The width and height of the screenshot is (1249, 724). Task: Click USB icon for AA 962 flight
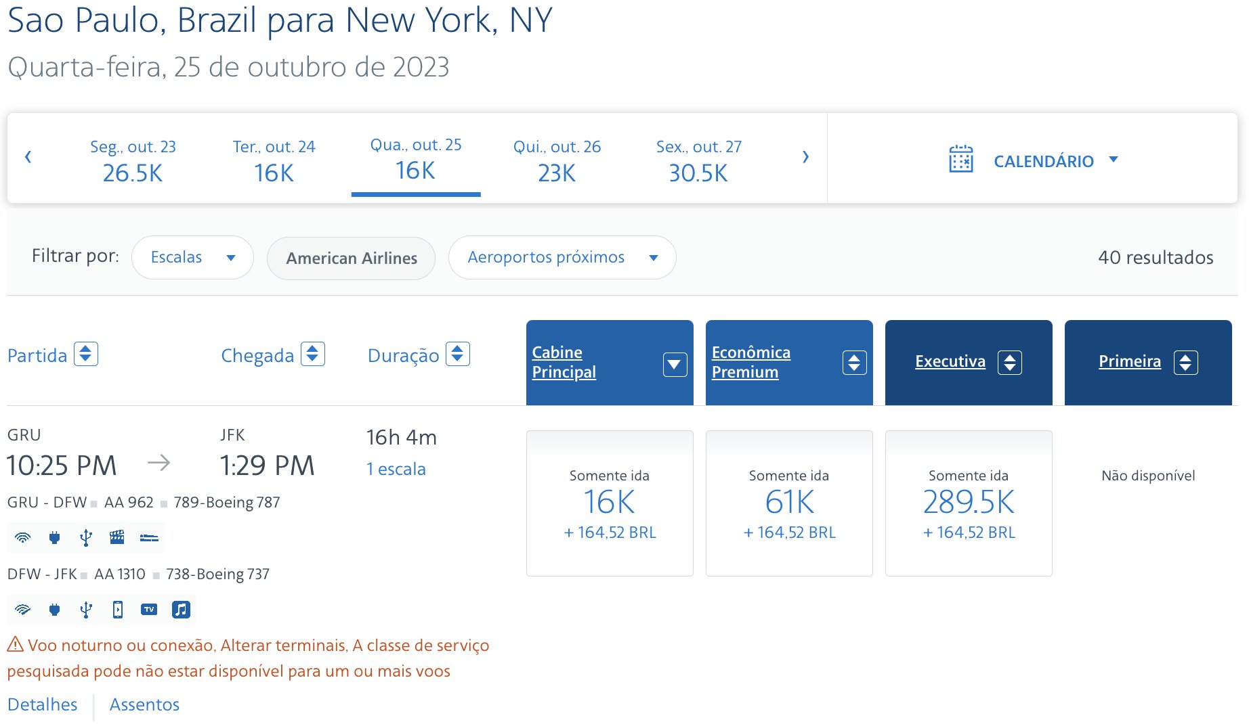click(x=86, y=538)
